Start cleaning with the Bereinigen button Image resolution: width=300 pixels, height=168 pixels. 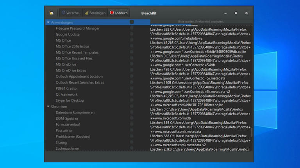(95, 13)
